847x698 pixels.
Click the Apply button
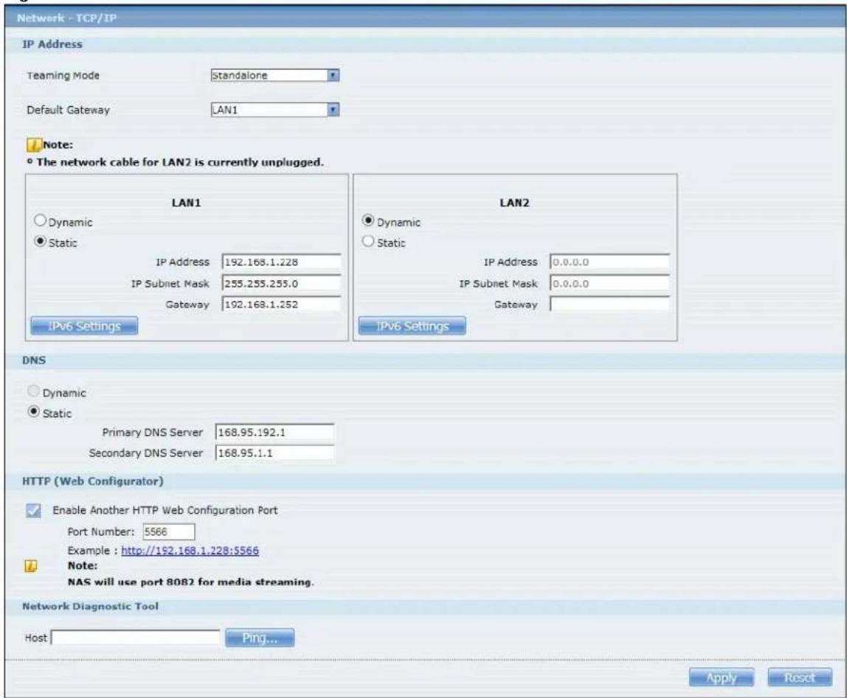pos(721,677)
